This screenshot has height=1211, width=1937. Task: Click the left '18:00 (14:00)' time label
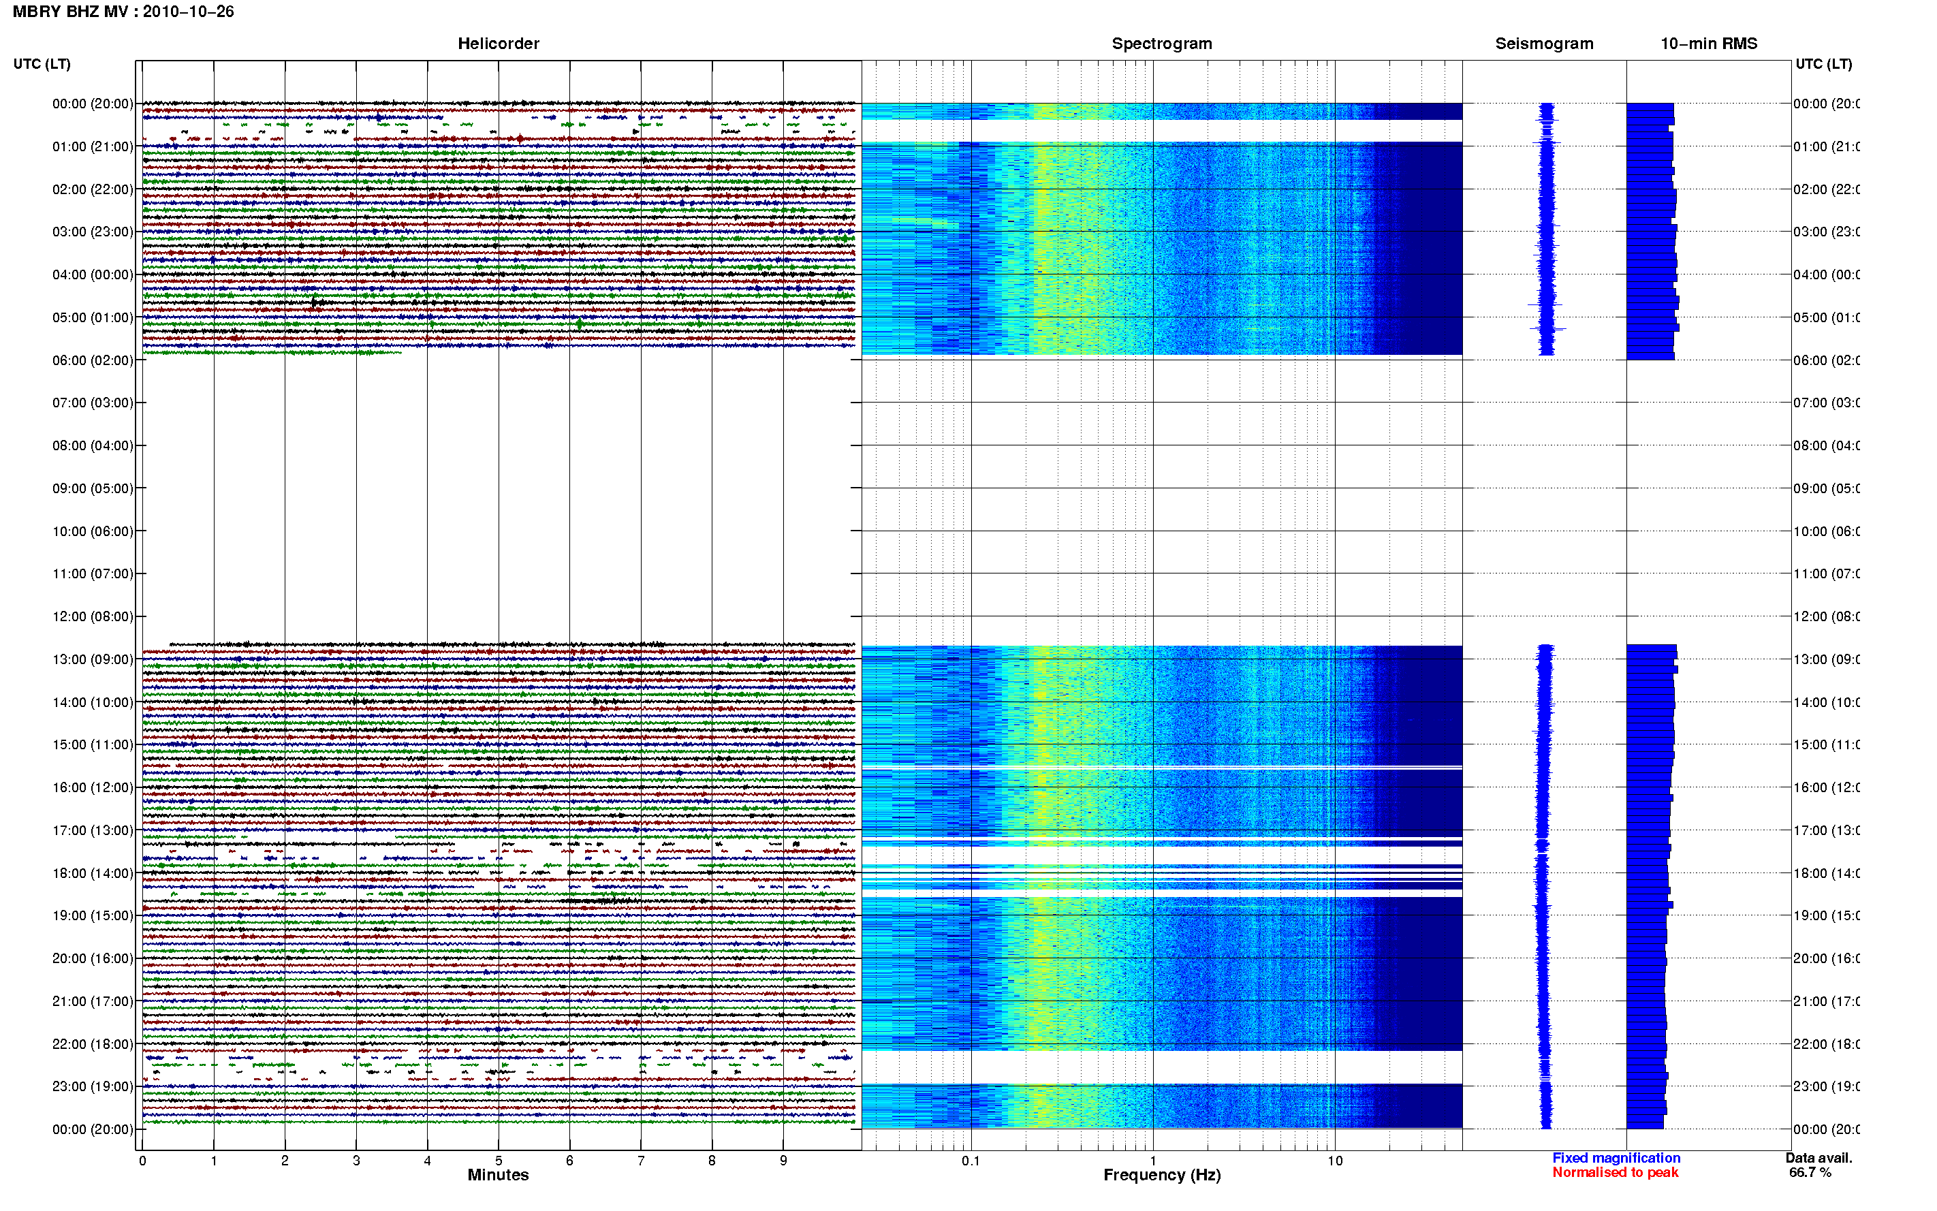[93, 874]
